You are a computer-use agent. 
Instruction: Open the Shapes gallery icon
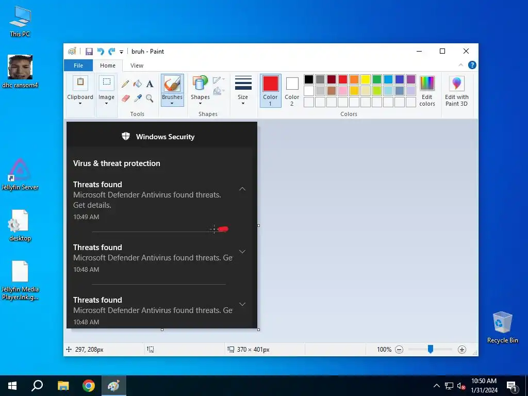tap(200, 83)
